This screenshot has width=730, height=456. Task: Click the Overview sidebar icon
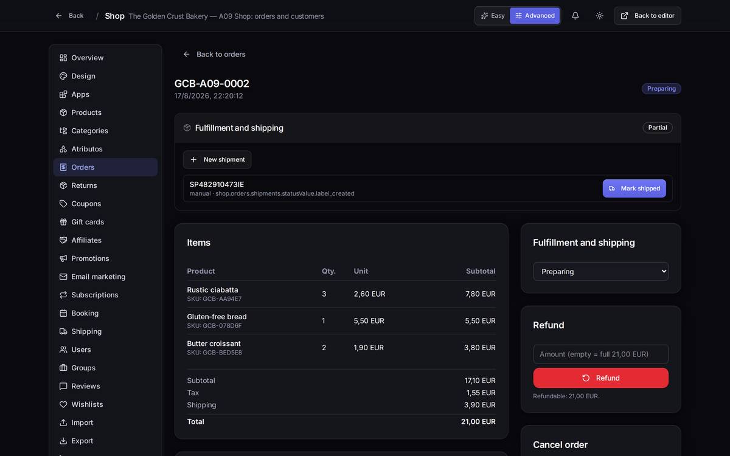(x=63, y=58)
